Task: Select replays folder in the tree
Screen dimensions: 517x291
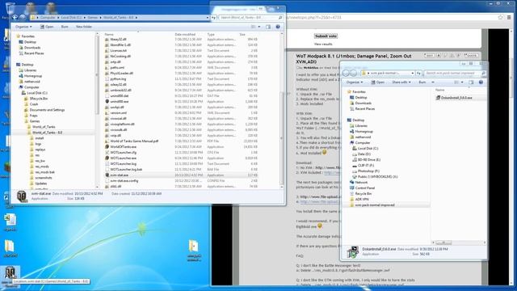Action: click(x=40, y=150)
